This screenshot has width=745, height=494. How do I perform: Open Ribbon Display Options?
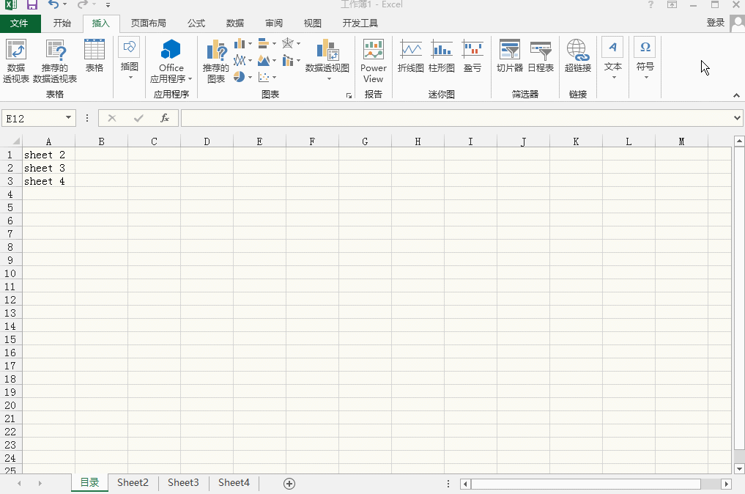[x=672, y=4]
